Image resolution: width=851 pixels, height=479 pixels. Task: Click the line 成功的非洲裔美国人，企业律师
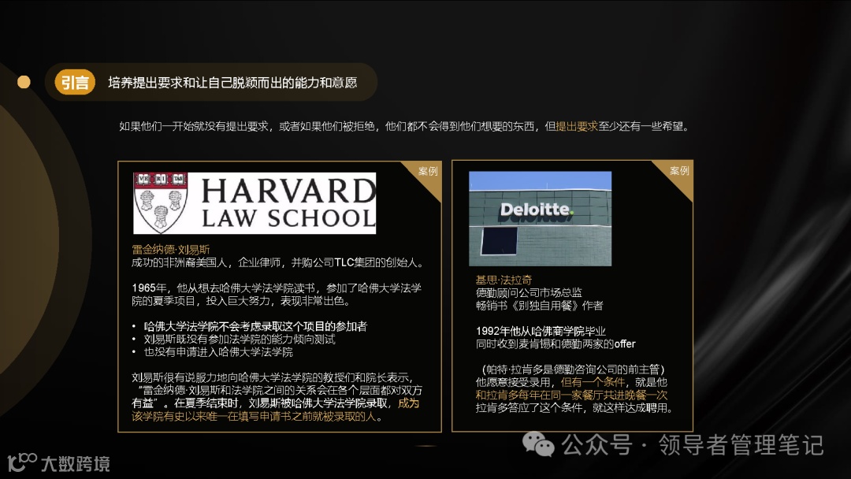277,262
